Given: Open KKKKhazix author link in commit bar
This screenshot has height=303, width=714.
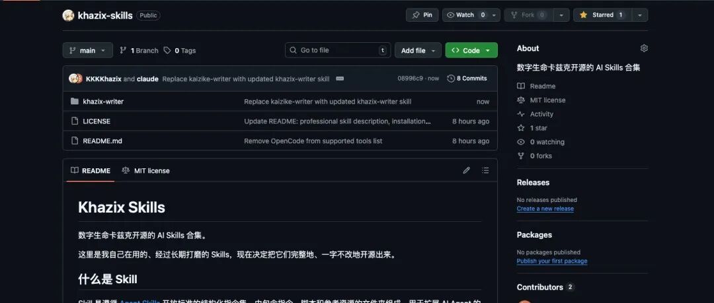Looking at the screenshot, I should pyautogui.click(x=103, y=79).
